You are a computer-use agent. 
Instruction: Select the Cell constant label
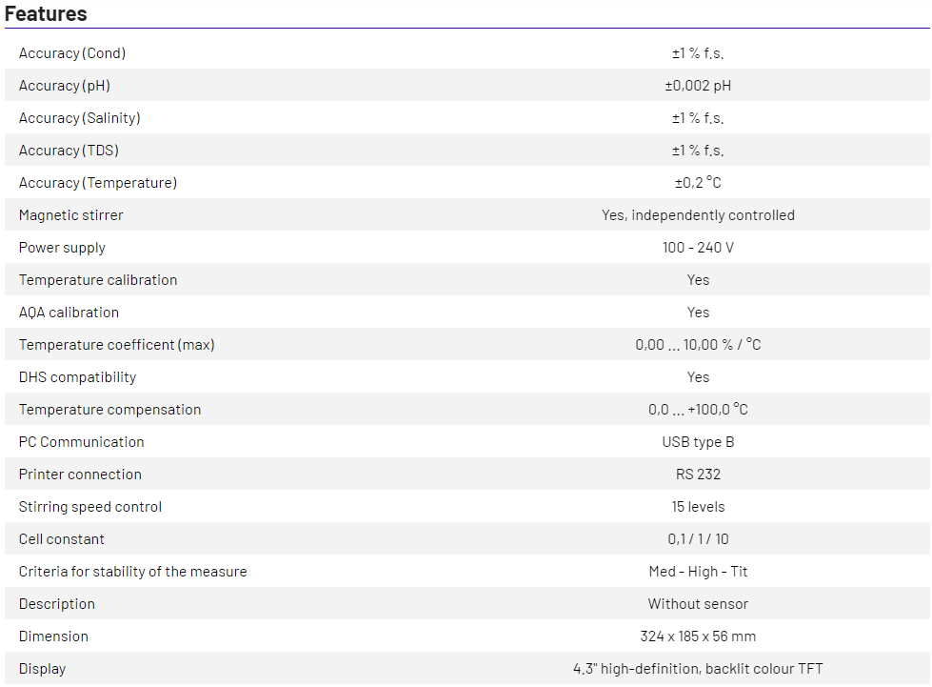pos(64,539)
